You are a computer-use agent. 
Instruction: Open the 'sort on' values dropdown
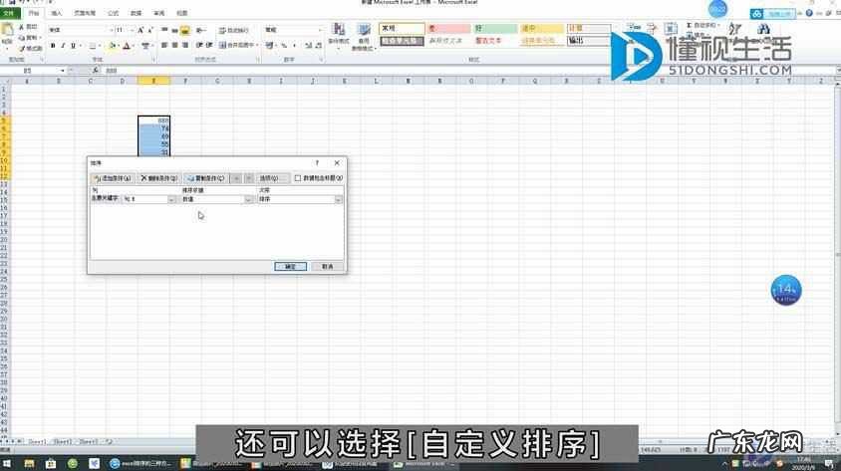[x=248, y=199]
